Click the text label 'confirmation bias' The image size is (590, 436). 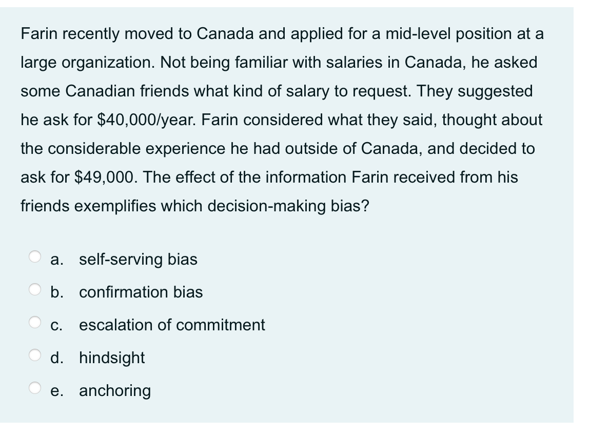(141, 292)
